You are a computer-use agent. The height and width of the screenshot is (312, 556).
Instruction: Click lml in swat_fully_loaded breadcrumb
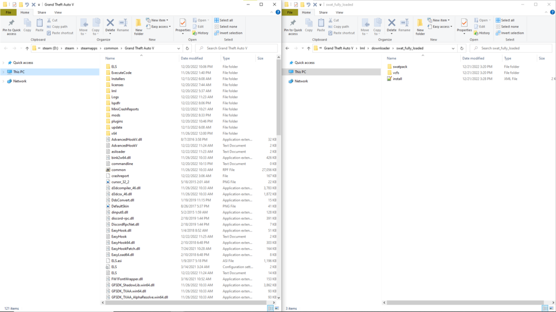coord(362,48)
